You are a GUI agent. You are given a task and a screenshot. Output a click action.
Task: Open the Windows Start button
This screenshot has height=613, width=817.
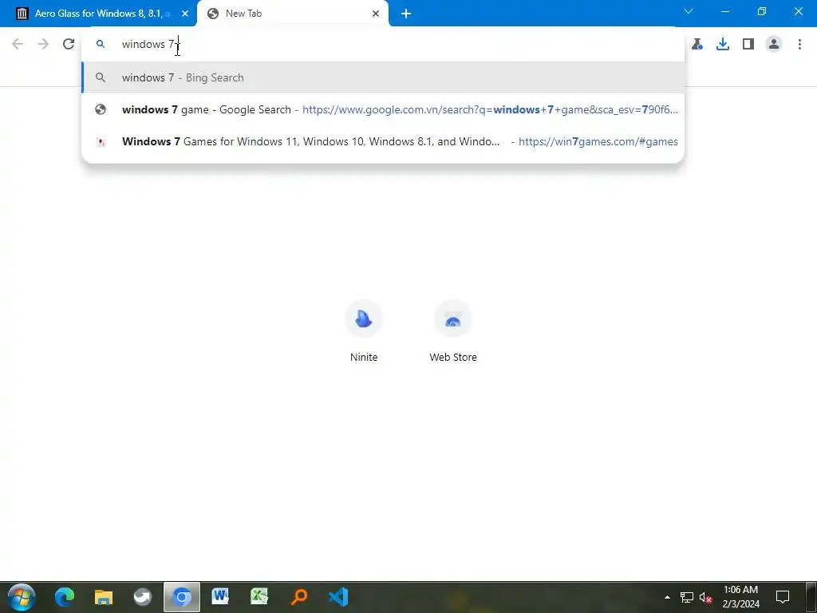(x=22, y=597)
